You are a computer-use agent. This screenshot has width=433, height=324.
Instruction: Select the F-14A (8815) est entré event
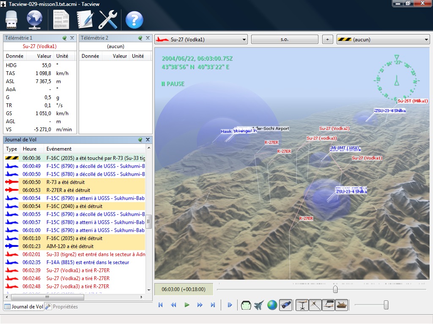point(74,262)
